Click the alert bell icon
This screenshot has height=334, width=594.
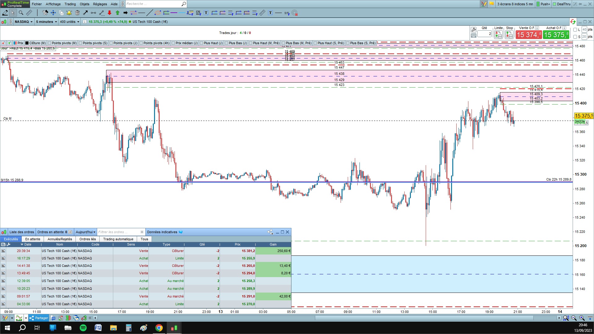(x=69, y=13)
